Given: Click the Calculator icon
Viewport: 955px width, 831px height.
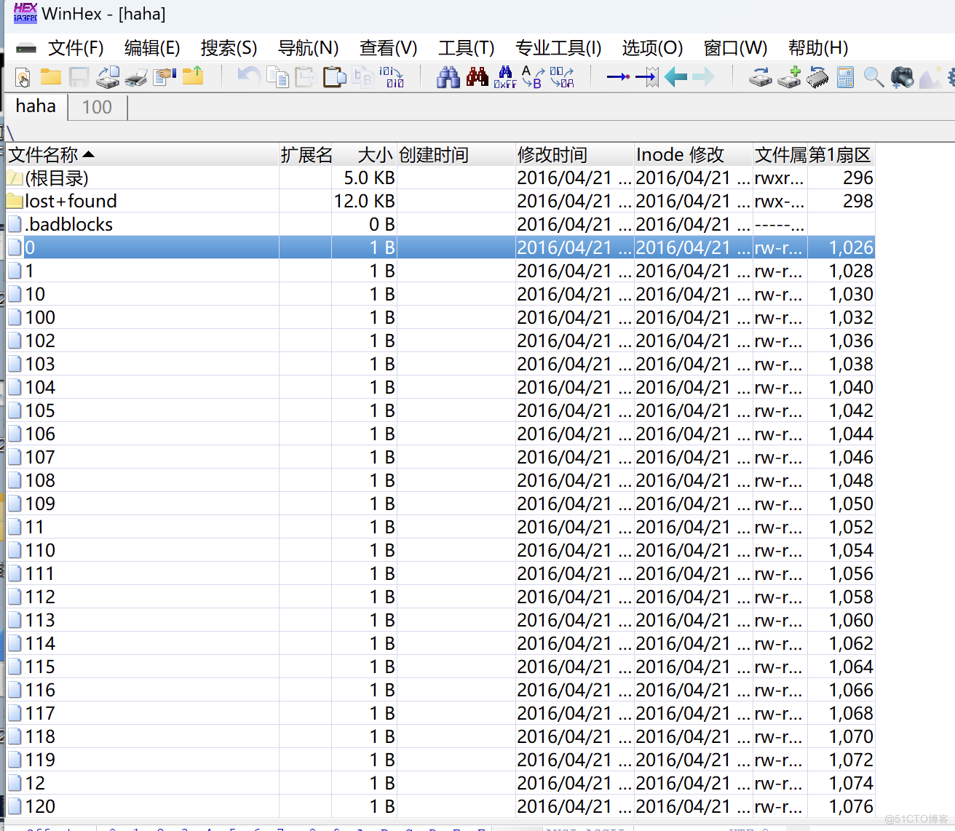Looking at the screenshot, I should pyautogui.click(x=845, y=77).
